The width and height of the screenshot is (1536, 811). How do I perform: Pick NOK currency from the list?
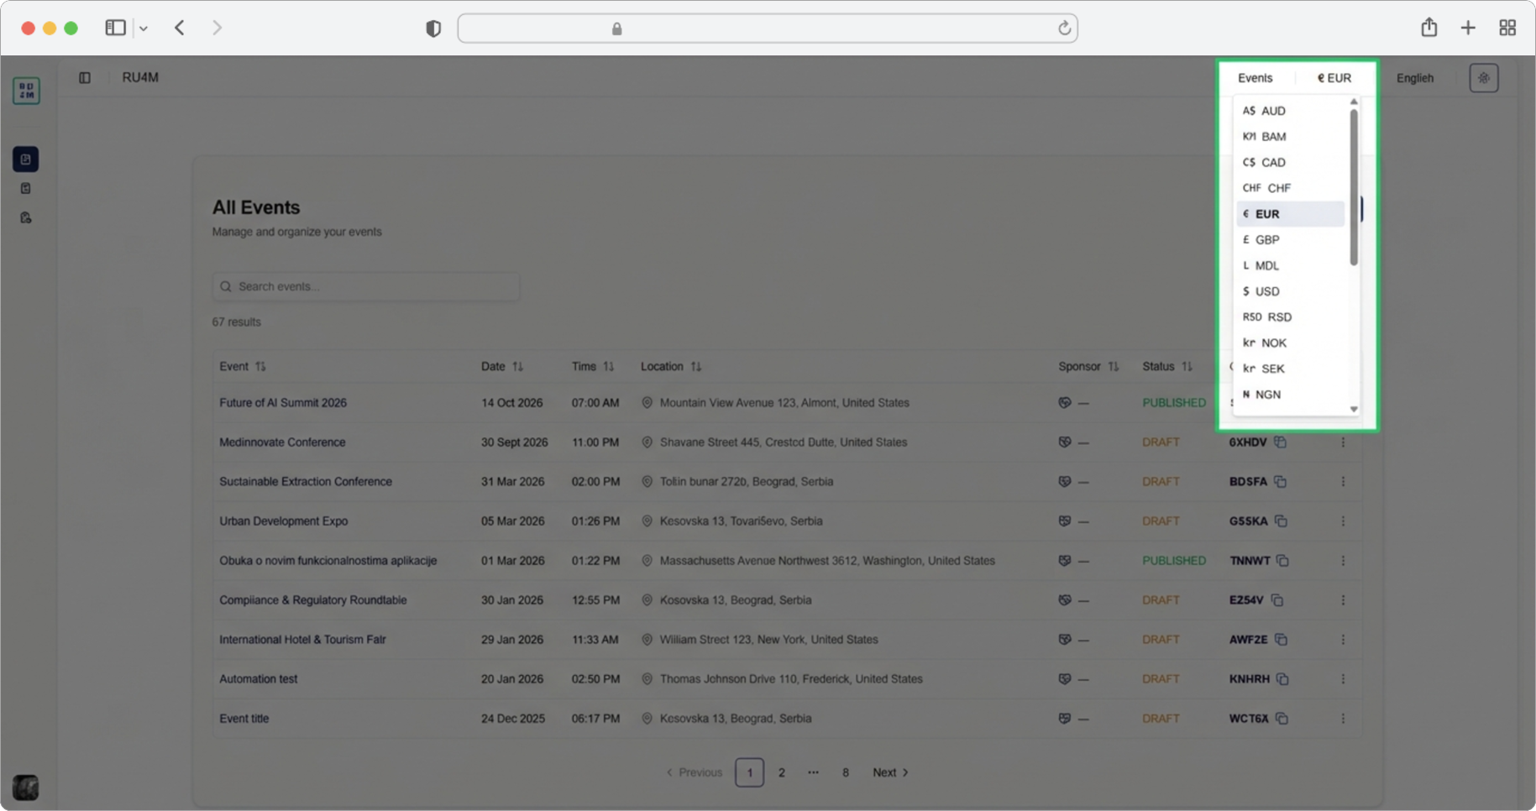point(1273,343)
